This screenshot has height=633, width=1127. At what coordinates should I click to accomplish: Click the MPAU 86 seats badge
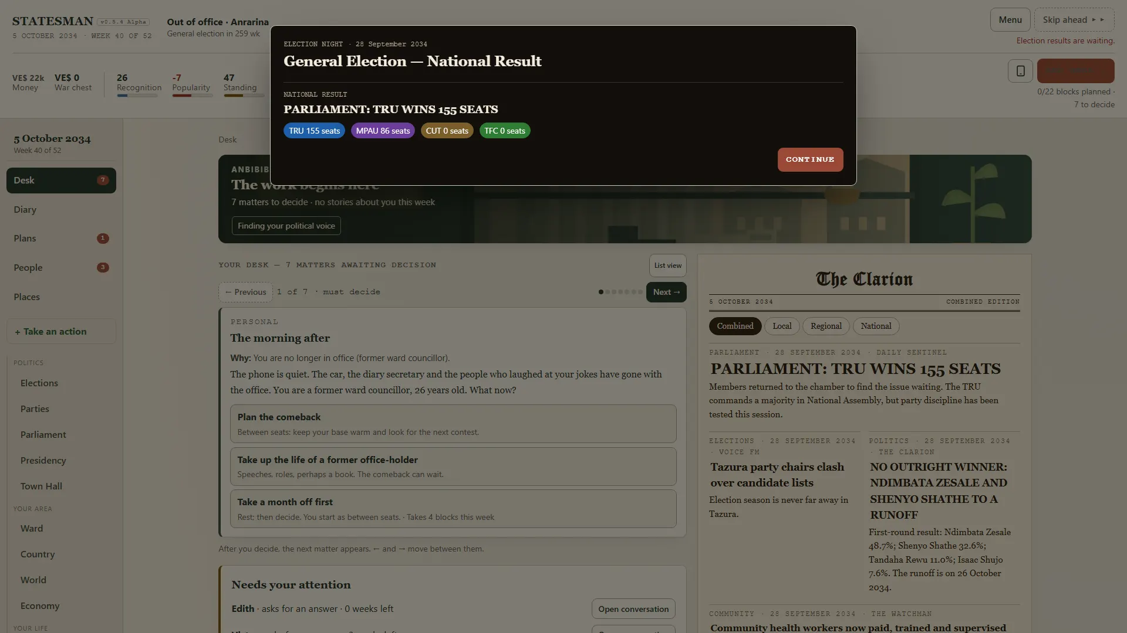(x=383, y=131)
